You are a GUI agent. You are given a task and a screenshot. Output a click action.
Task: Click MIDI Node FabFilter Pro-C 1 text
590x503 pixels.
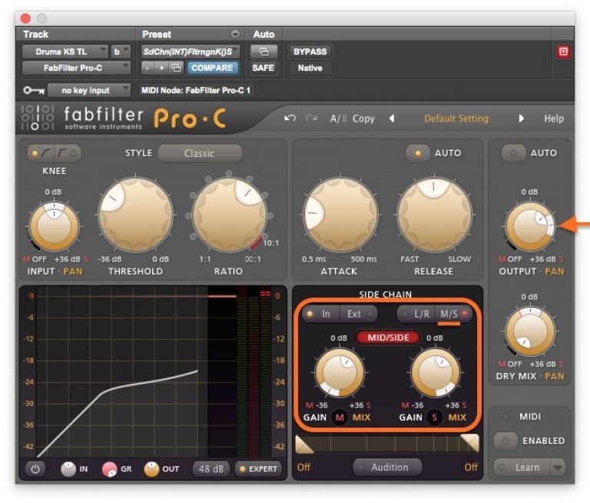(x=196, y=91)
